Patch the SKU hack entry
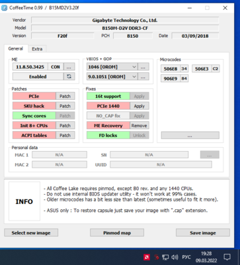This screenshot has height=265, width=240. tap(65, 106)
